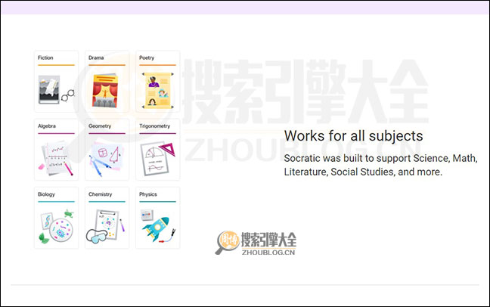The width and height of the screenshot is (490, 307).
Task: Select the Chemistry card title
Action: pos(100,194)
